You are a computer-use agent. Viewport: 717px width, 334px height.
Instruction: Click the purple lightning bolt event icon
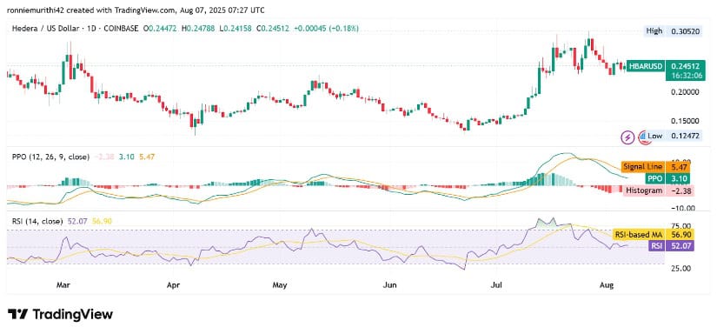click(x=627, y=136)
